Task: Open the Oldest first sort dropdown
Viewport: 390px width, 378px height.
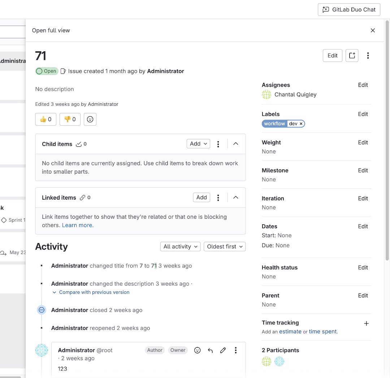Action: [x=225, y=247]
